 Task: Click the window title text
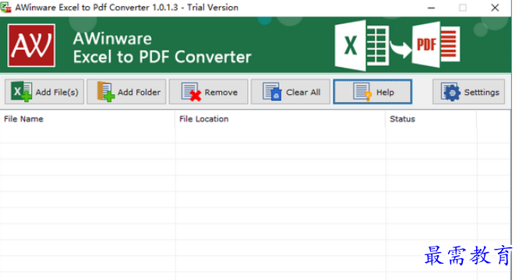(126, 8)
